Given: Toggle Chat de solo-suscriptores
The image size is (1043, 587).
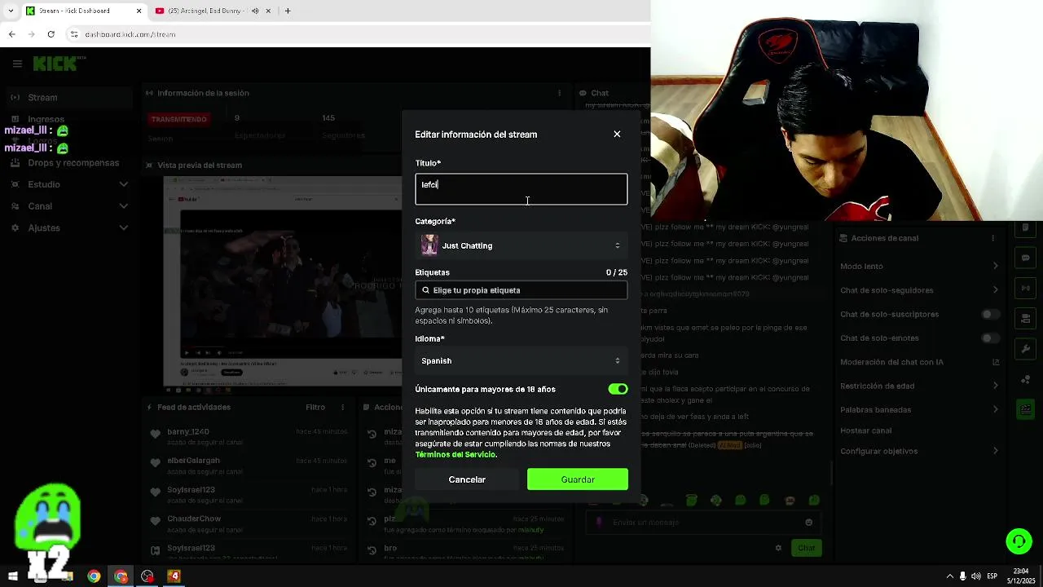Looking at the screenshot, I should point(990,314).
